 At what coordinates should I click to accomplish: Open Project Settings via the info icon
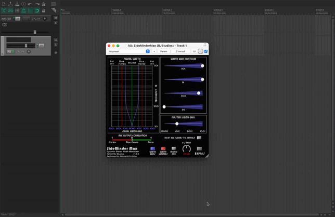tap(23, 4)
